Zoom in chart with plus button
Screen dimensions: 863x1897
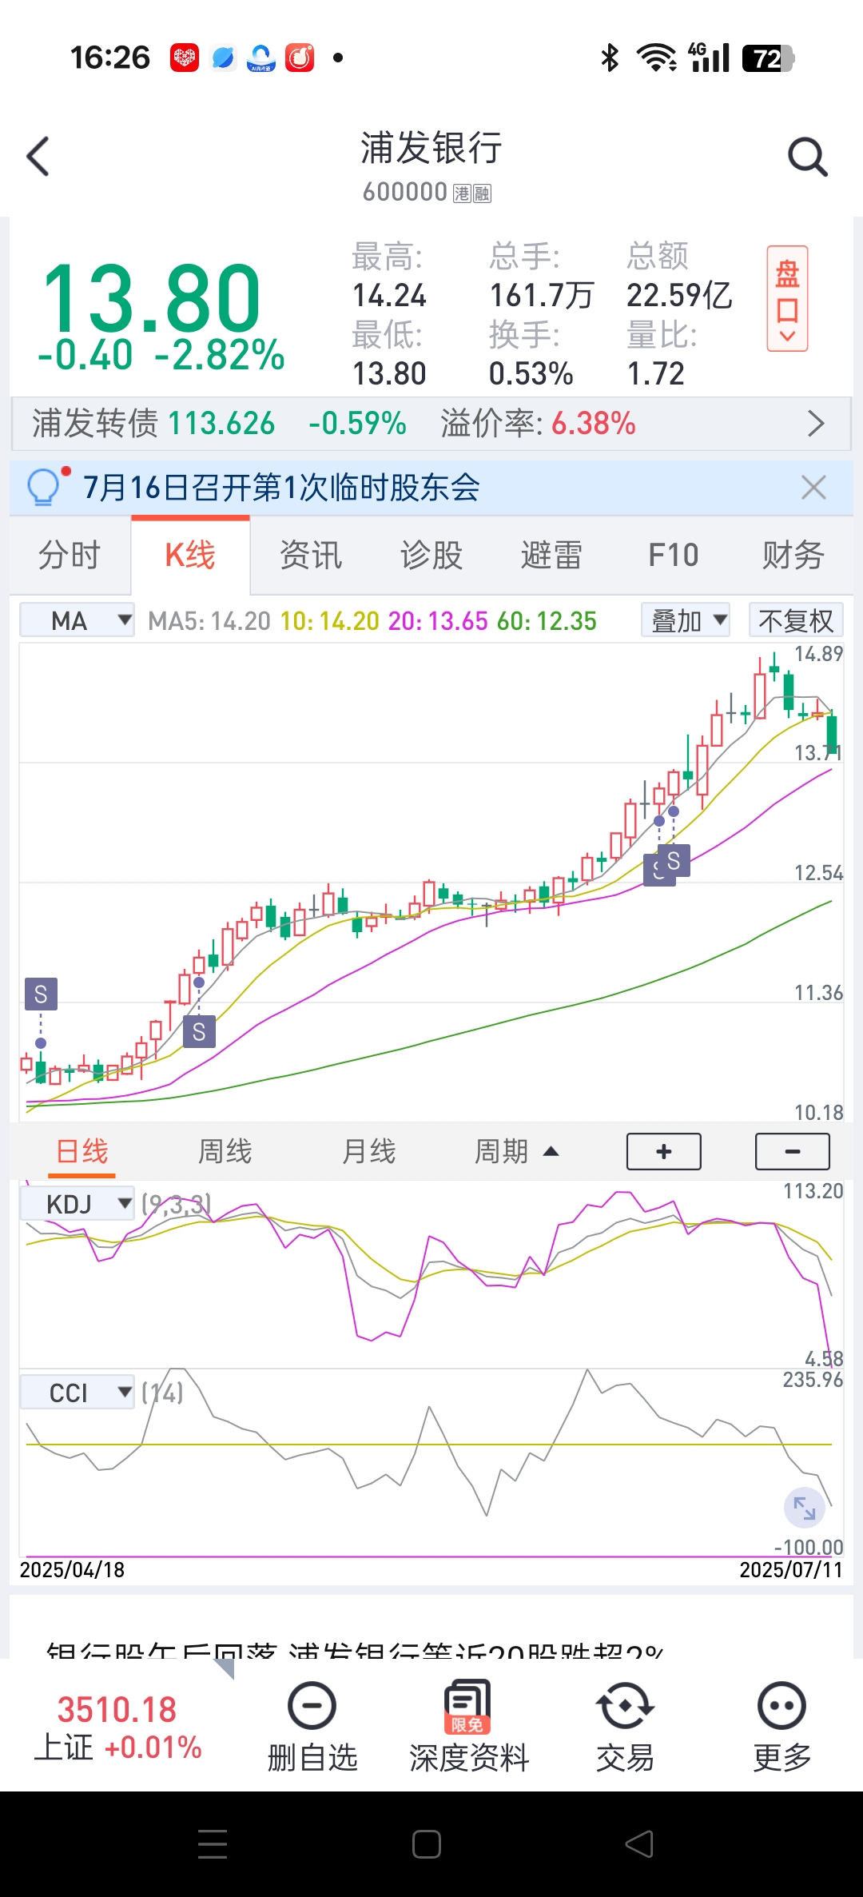664,1152
